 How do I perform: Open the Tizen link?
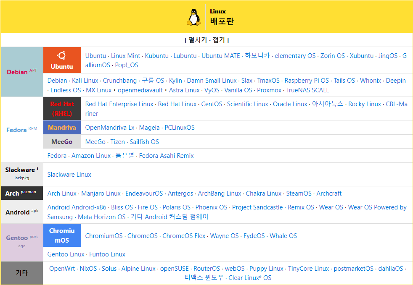coord(117,142)
